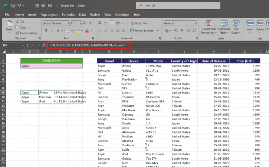Open fill color dropdown arrow
This screenshot has height=167, width=269.
coord(82,31)
